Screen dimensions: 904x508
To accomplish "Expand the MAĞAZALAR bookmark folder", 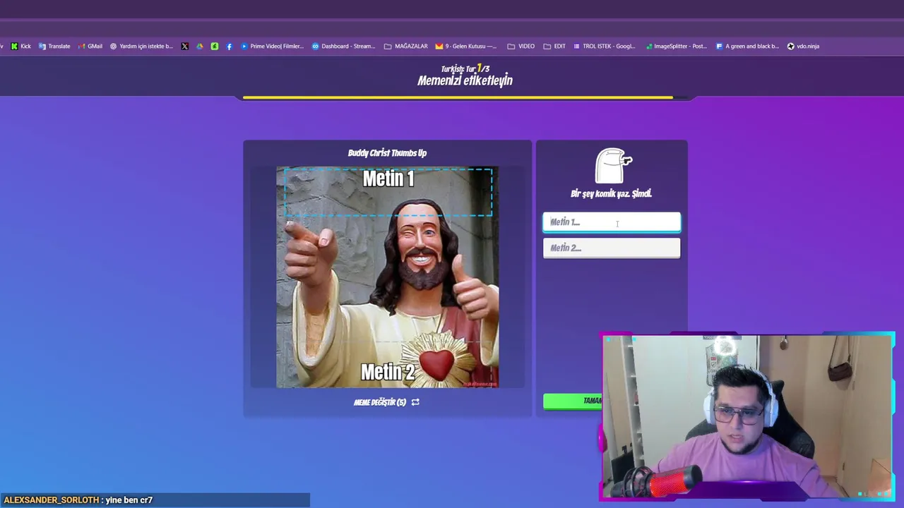I will click(406, 46).
